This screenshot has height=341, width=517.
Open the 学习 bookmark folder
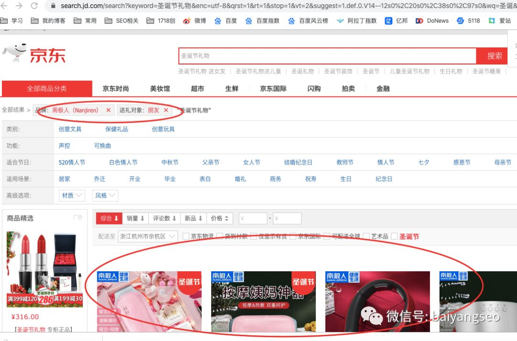pyautogui.click(x=12, y=21)
